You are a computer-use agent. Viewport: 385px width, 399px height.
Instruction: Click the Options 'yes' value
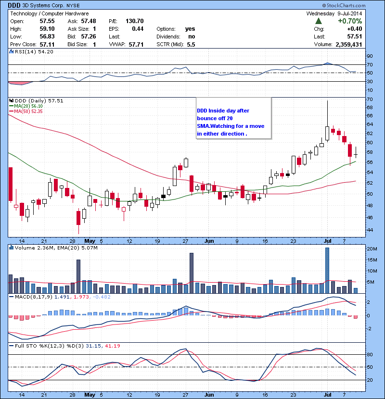[190, 29]
